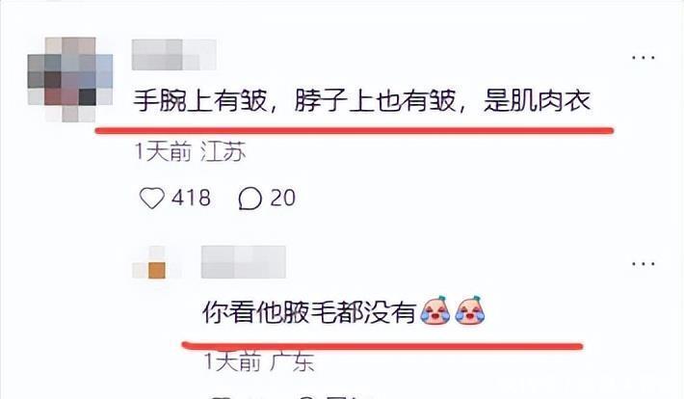Click the red underline beneath the top comment
684x399 pixels.
[x=355, y=130]
